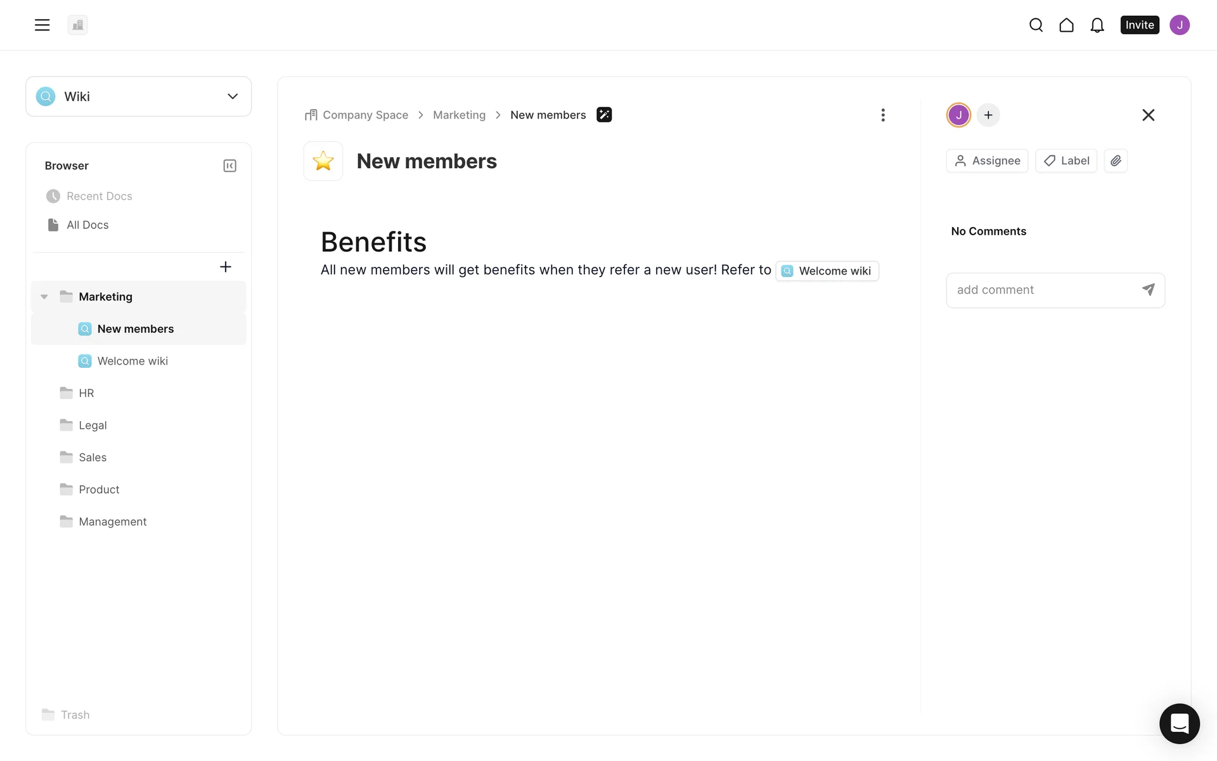Click the search magnifier icon
The height and width of the screenshot is (761, 1217).
[1036, 25]
